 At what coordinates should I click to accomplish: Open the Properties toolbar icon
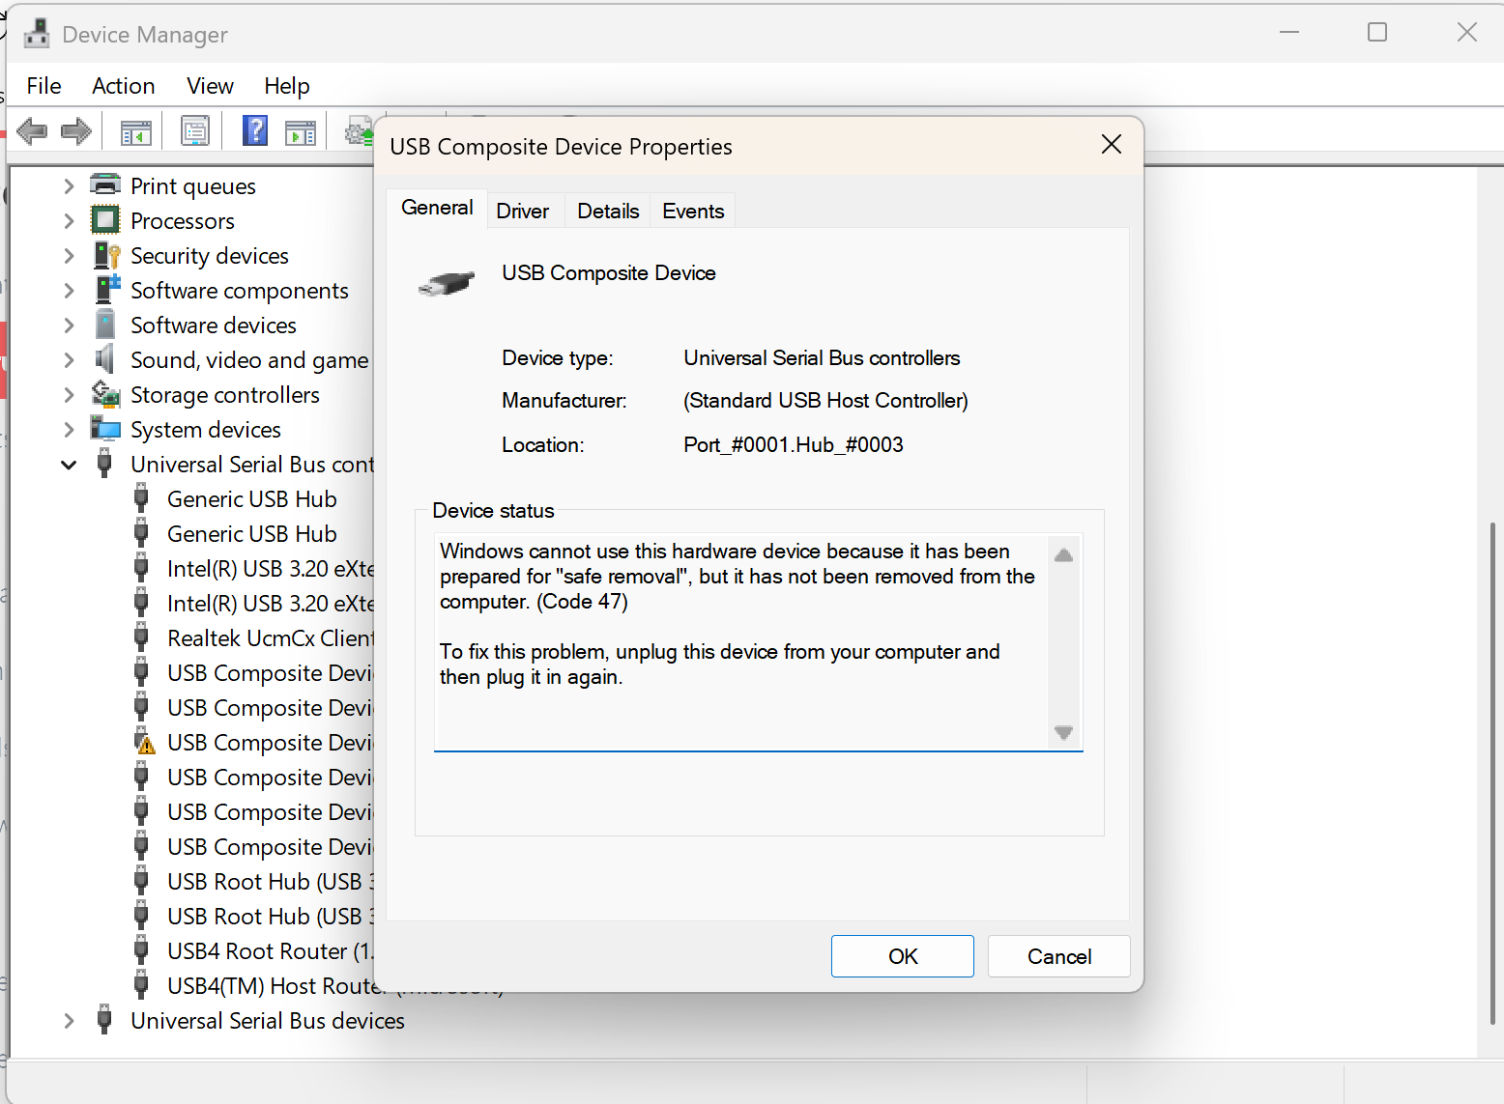point(195,130)
